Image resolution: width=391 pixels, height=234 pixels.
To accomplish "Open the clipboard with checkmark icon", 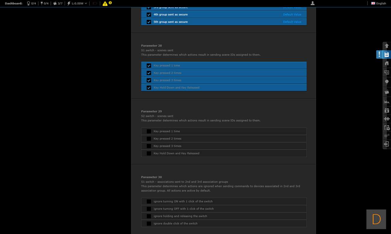I will point(387,127).
